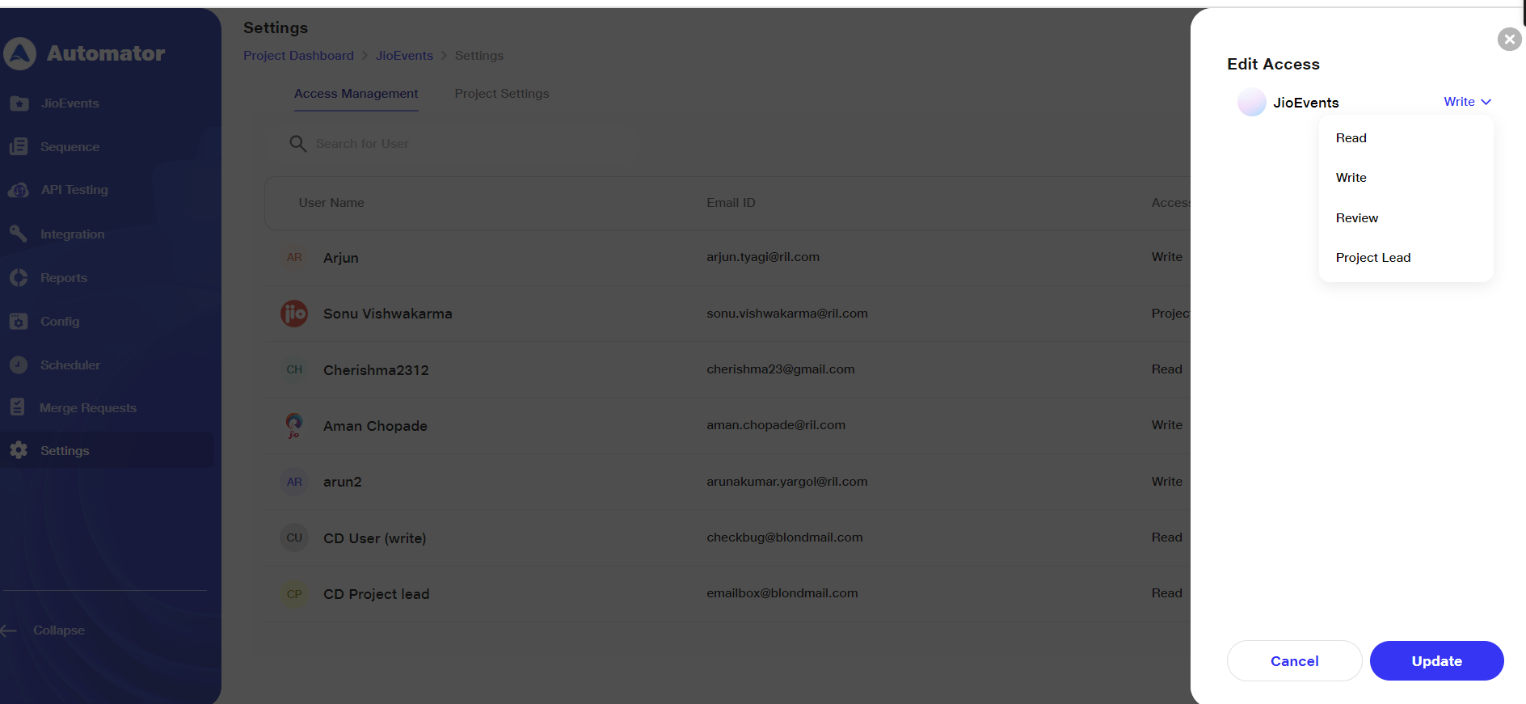The height and width of the screenshot is (704, 1526).
Task: Open the Config sidebar icon
Action: (19, 321)
